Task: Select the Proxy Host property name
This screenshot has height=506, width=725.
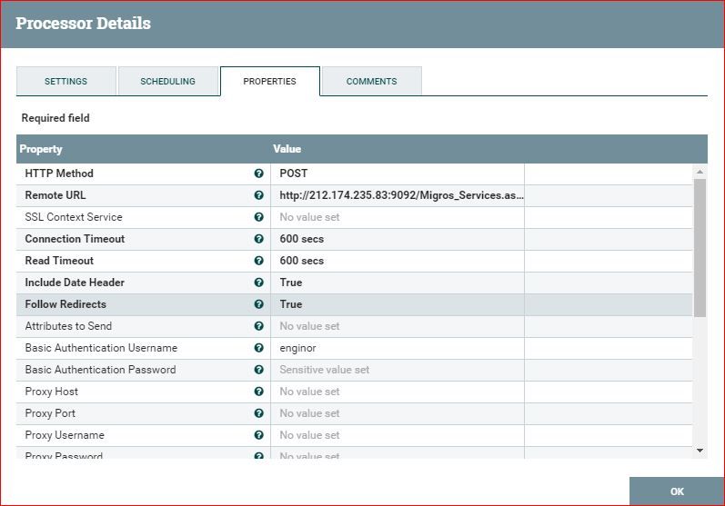Action: [51, 392]
